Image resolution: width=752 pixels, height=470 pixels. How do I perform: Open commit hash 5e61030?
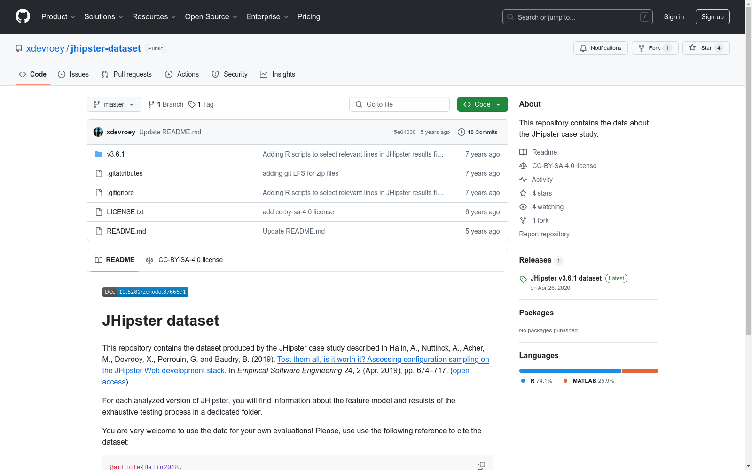tap(405, 132)
